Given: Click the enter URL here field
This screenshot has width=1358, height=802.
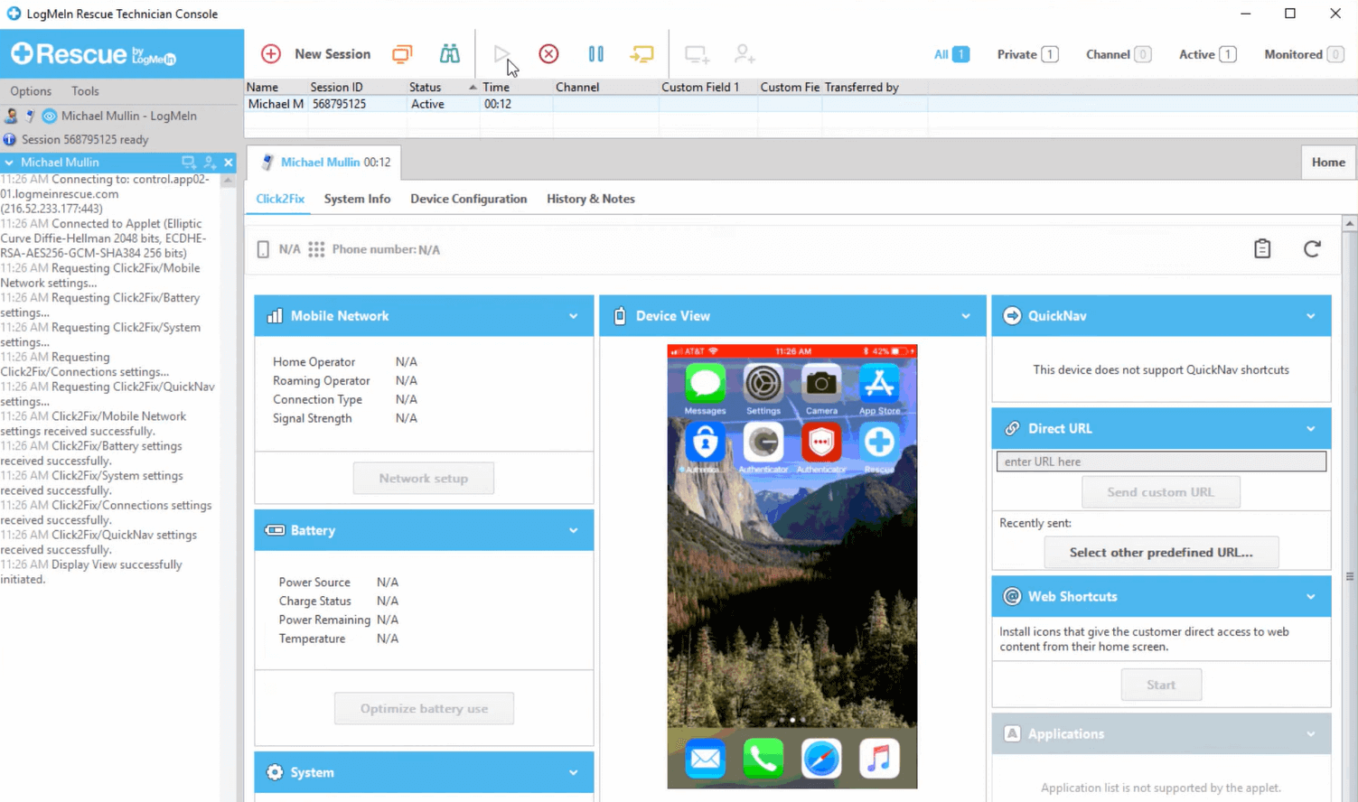Looking at the screenshot, I should 1160,462.
